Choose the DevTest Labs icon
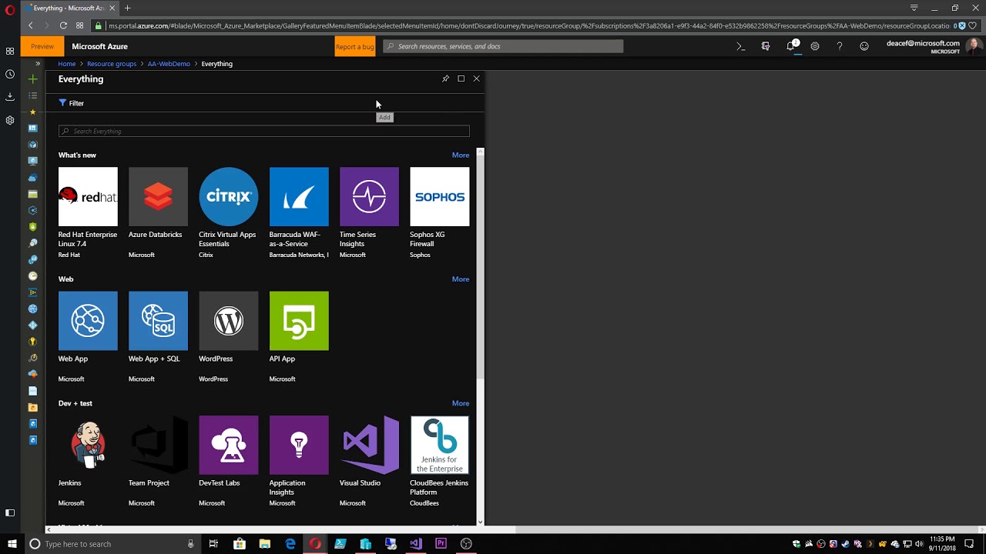 tap(229, 445)
